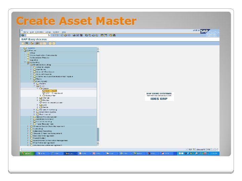Screen dimensions: 242x181
Task: Click the Find binoculars icon
Action: pyautogui.click(x=78, y=35)
